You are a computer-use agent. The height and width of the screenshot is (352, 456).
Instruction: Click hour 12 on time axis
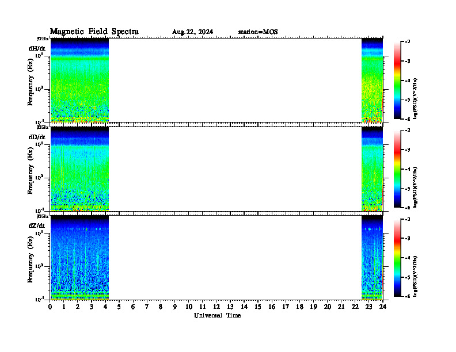216,307
